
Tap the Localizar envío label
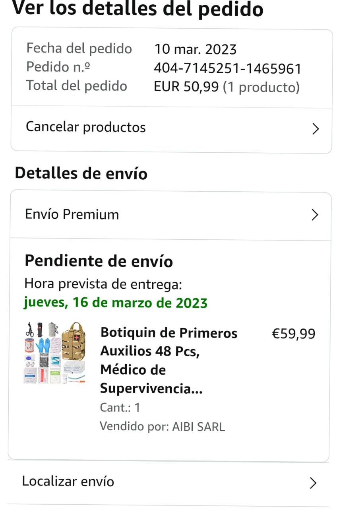point(68,481)
